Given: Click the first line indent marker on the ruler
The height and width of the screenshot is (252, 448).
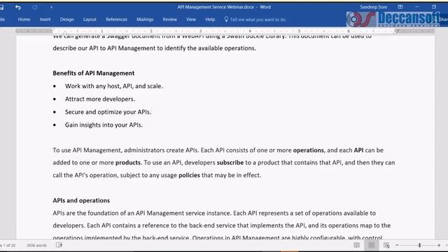Looking at the screenshot, I should [53, 29].
